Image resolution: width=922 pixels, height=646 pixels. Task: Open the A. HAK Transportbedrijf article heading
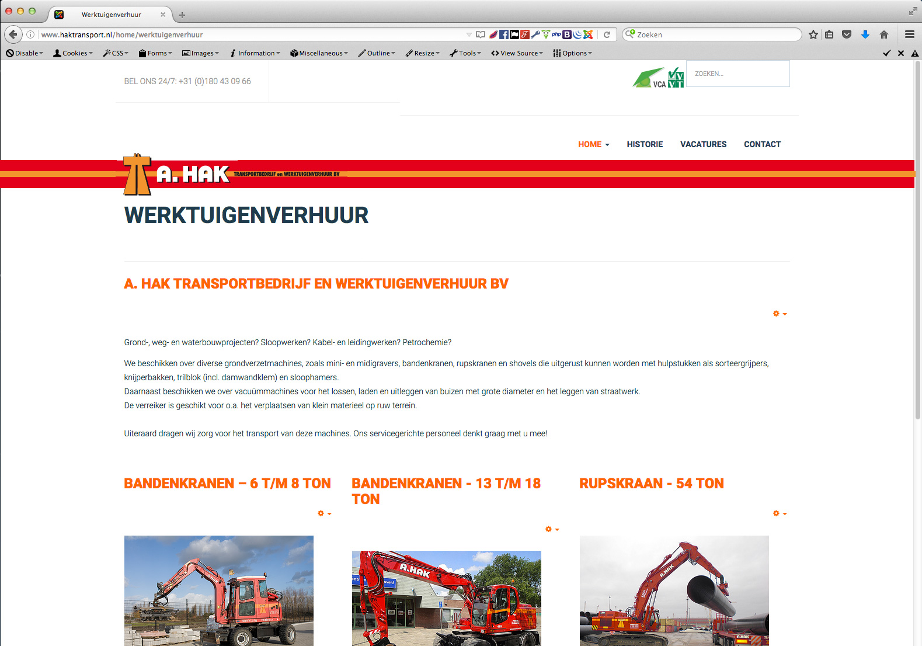point(316,284)
